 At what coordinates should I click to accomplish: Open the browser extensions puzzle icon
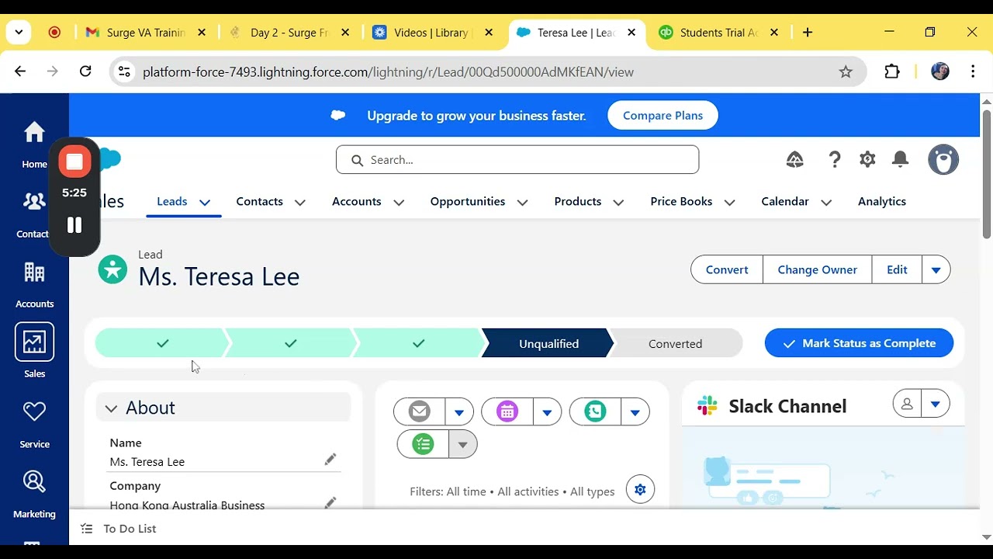click(892, 71)
